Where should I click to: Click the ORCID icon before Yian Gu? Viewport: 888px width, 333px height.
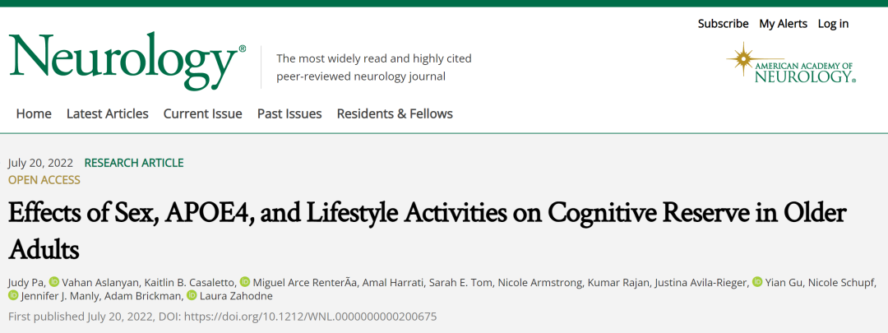pyautogui.click(x=758, y=281)
